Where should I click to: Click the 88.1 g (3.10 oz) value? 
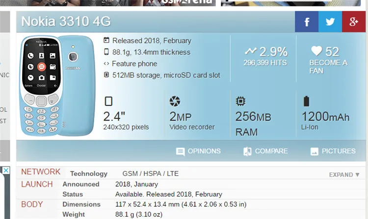click(x=139, y=214)
